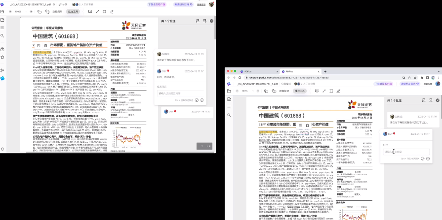Click the annotation input field in browser window popup
This screenshot has height=220, width=442.
pos(406,152)
